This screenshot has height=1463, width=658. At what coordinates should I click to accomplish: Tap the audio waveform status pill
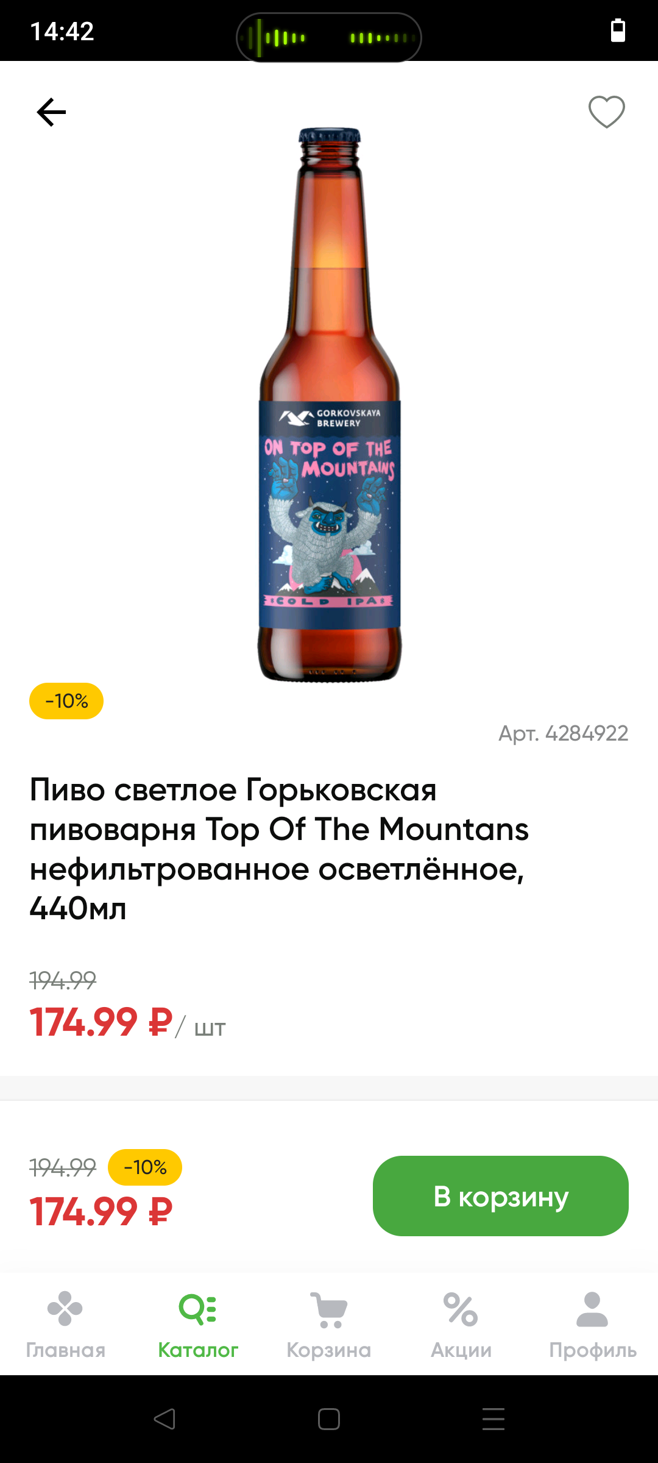329,38
